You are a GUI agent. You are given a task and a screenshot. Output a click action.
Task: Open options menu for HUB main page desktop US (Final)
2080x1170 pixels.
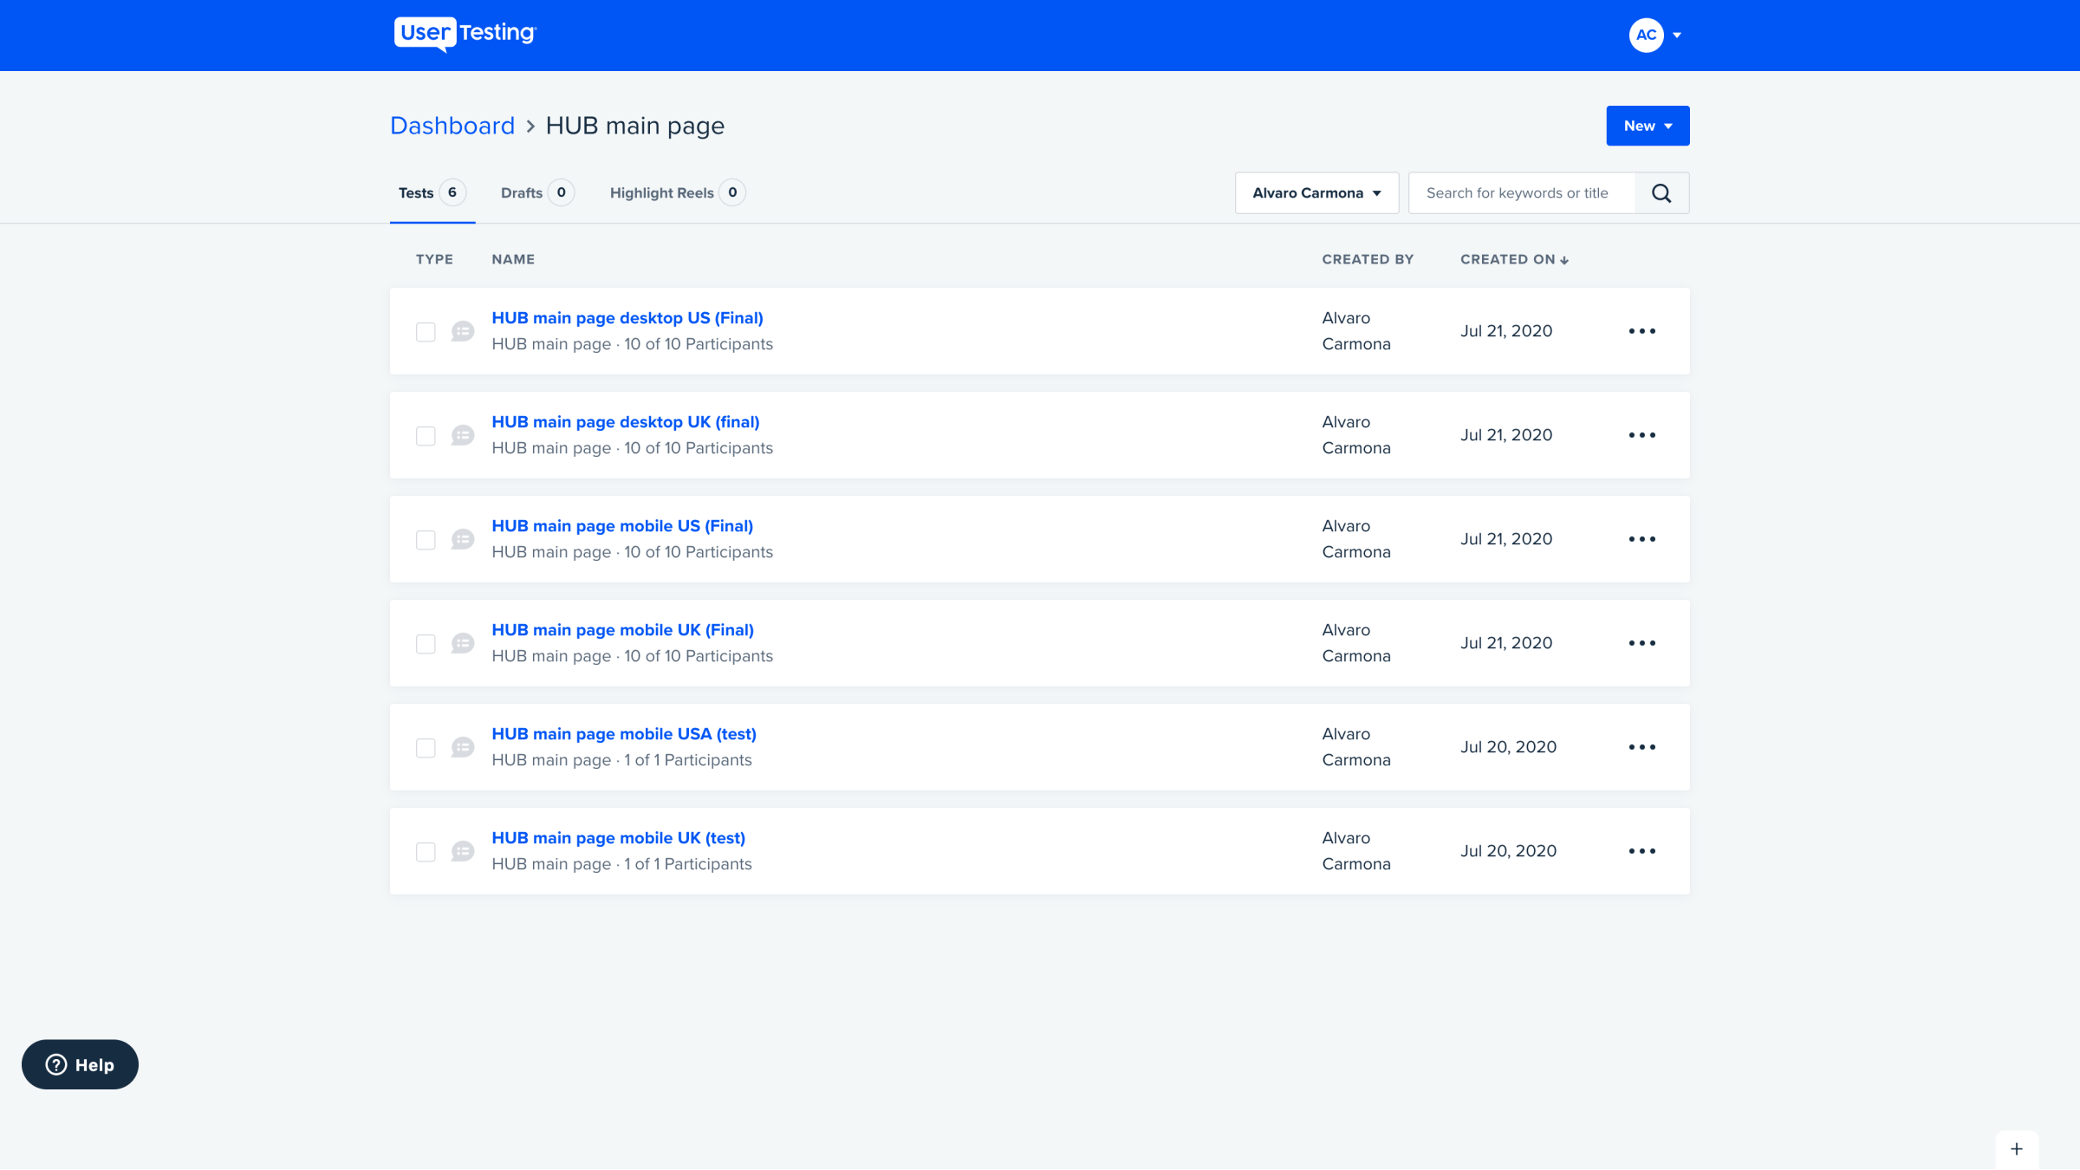pyautogui.click(x=1641, y=331)
